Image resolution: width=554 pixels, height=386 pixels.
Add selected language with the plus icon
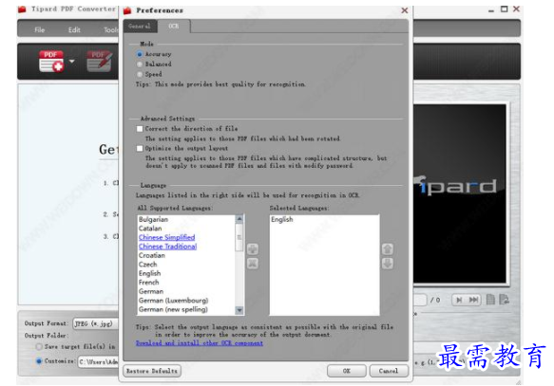(252, 248)
